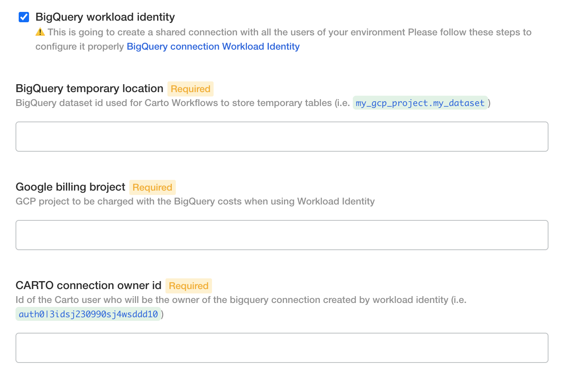This screenshot has width=564, height=378.
Task: Click the BigQuery temporary location heading
Action: (89, 89)
